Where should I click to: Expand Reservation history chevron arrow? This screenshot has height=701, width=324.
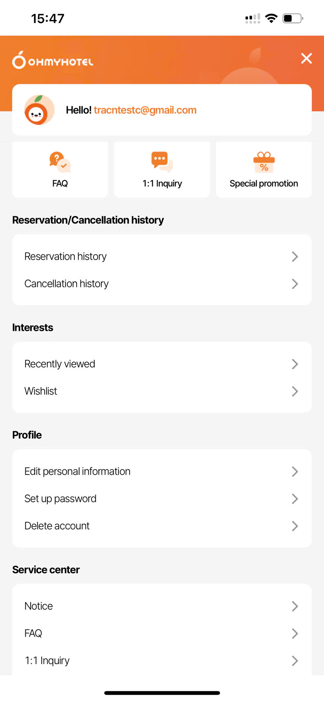(295, 256)
